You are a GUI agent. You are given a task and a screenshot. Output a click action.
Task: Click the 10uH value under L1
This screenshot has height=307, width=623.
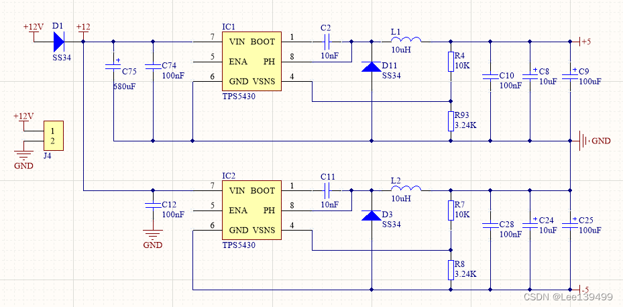(x=401, y=50)
